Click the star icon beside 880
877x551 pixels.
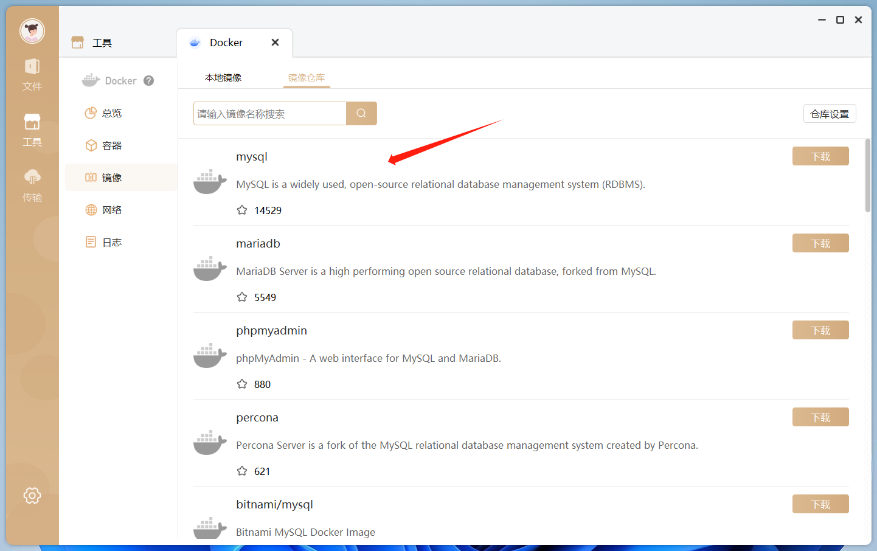pos(242,384)
